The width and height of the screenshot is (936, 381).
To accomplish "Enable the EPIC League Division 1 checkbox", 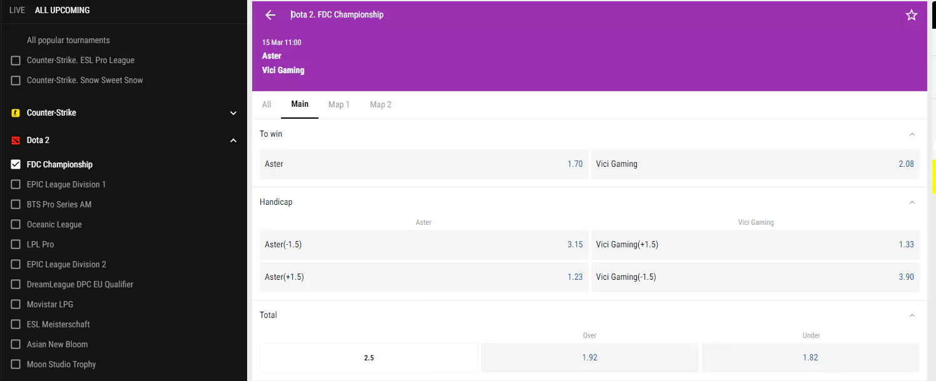I will pos(16,185).
